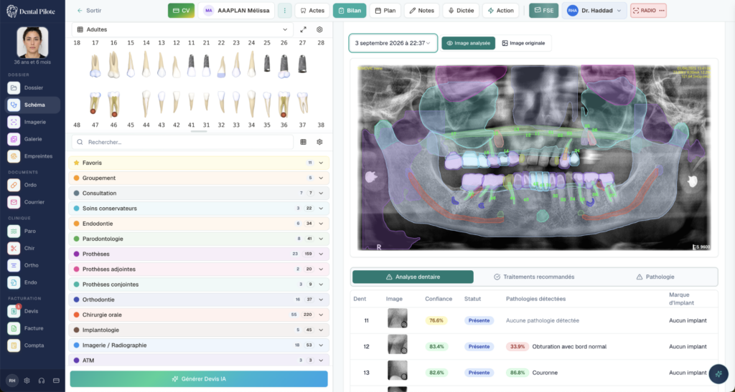
Task: Click the Rechercher search field
Action: point(182,142)
